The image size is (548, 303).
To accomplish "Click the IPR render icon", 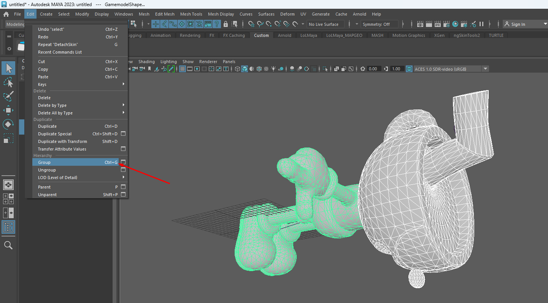I will pos(437,24).
